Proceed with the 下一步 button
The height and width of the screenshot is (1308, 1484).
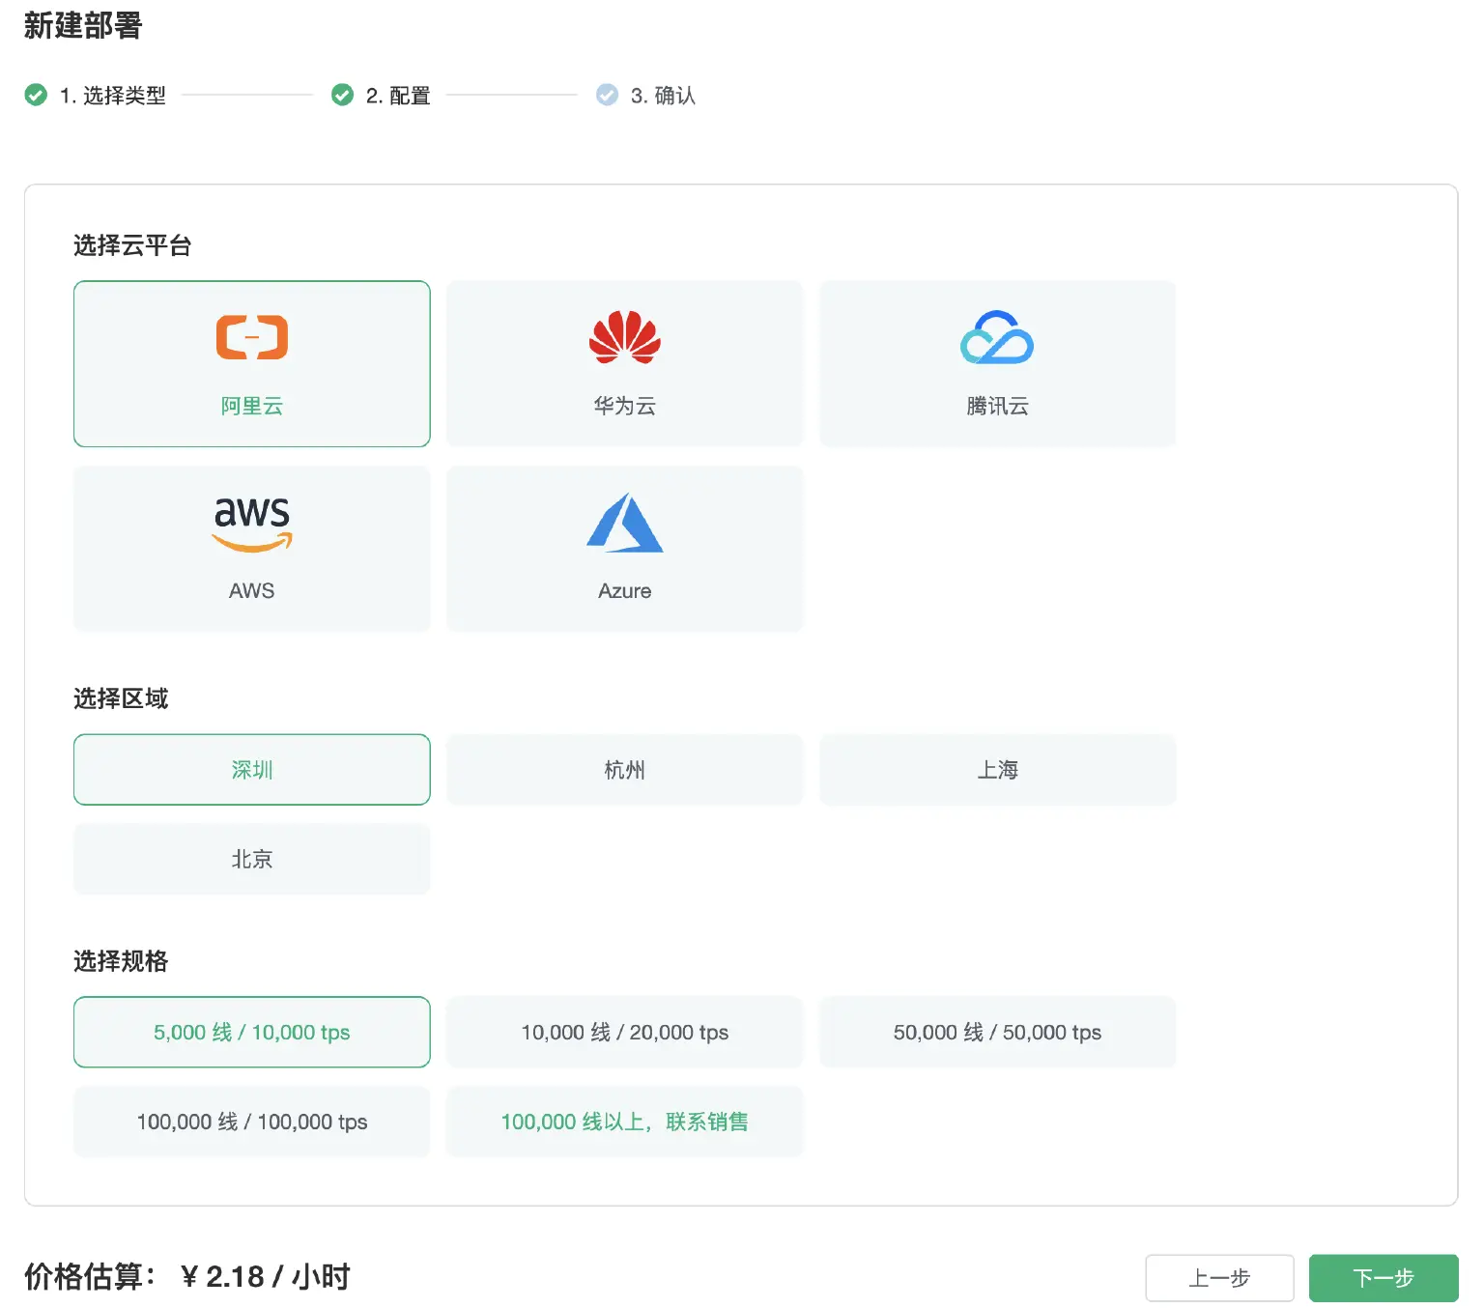tap(1384, 1278)
